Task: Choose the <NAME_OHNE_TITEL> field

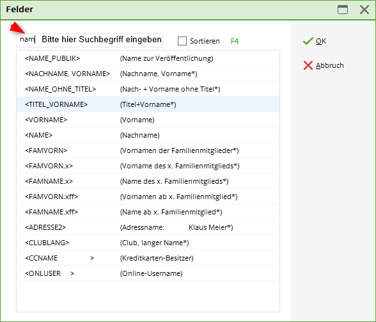Action: [148, 89]
